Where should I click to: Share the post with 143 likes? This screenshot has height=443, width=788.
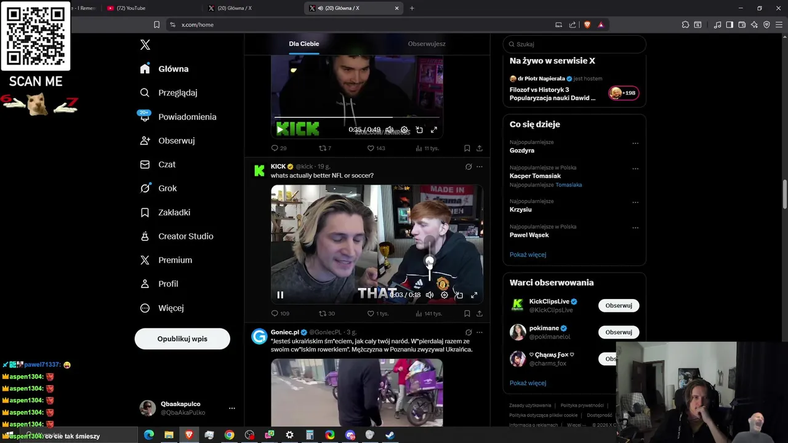tap(480, 148)
